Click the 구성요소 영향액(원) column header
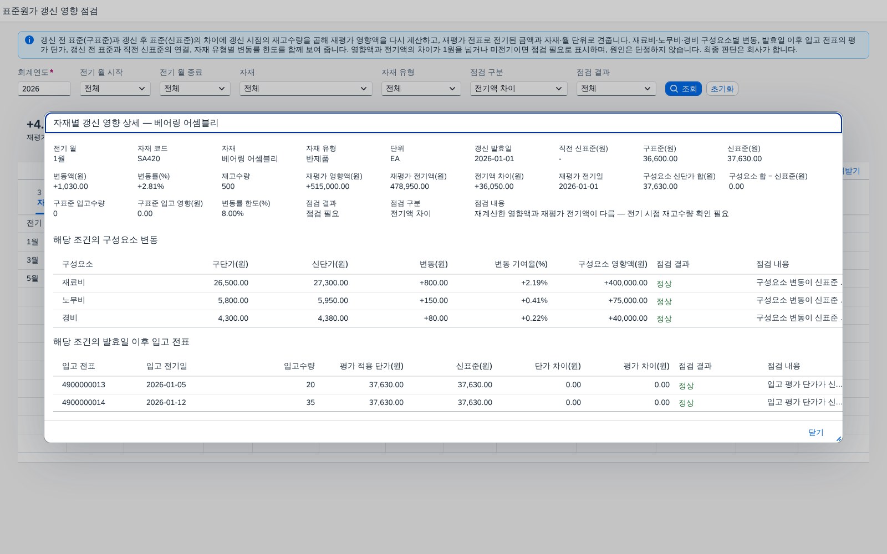Screen dimensions: 887x554 coord(613,264)
